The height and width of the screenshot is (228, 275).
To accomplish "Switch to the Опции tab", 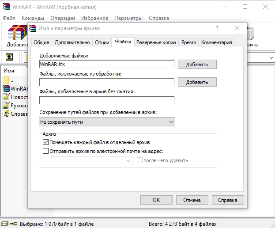I will click(102, 42).
